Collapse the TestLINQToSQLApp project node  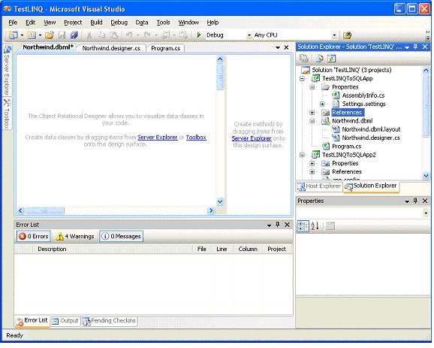tap(303, 79)
